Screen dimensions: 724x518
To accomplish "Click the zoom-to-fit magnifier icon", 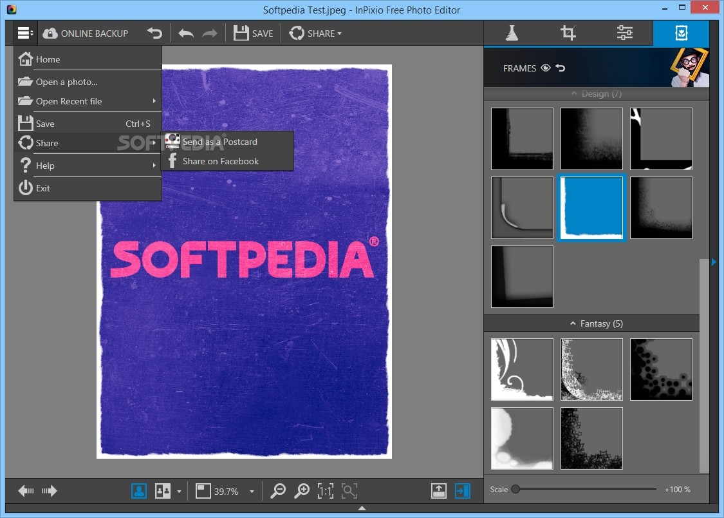I will click(349, 491).
